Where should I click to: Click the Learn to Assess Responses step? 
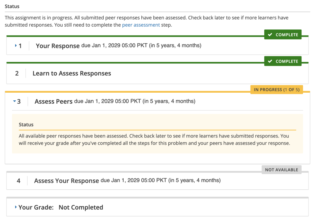pyautogui.click(x=72, y=73)
